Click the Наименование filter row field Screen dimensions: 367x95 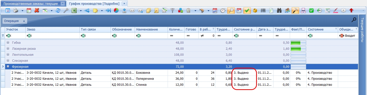point(151,36)
